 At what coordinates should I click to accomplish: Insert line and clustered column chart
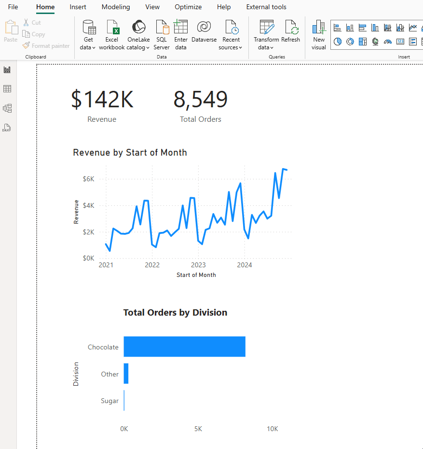click(400, 28)
